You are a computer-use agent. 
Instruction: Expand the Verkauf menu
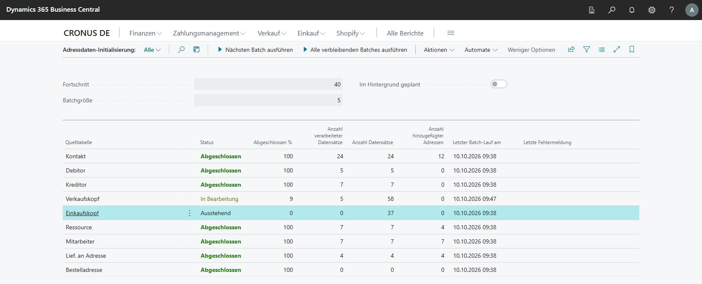coord(272,33)
